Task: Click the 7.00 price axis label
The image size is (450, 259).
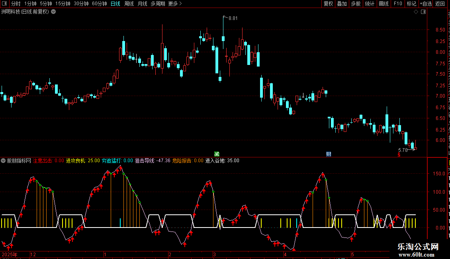Action: pyautogui.click(x=440, y=96)
